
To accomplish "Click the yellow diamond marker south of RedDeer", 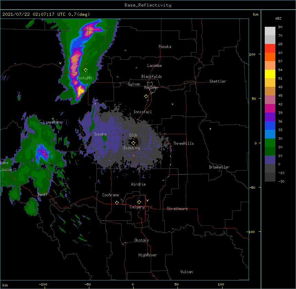I will click(x=146, y=96).
